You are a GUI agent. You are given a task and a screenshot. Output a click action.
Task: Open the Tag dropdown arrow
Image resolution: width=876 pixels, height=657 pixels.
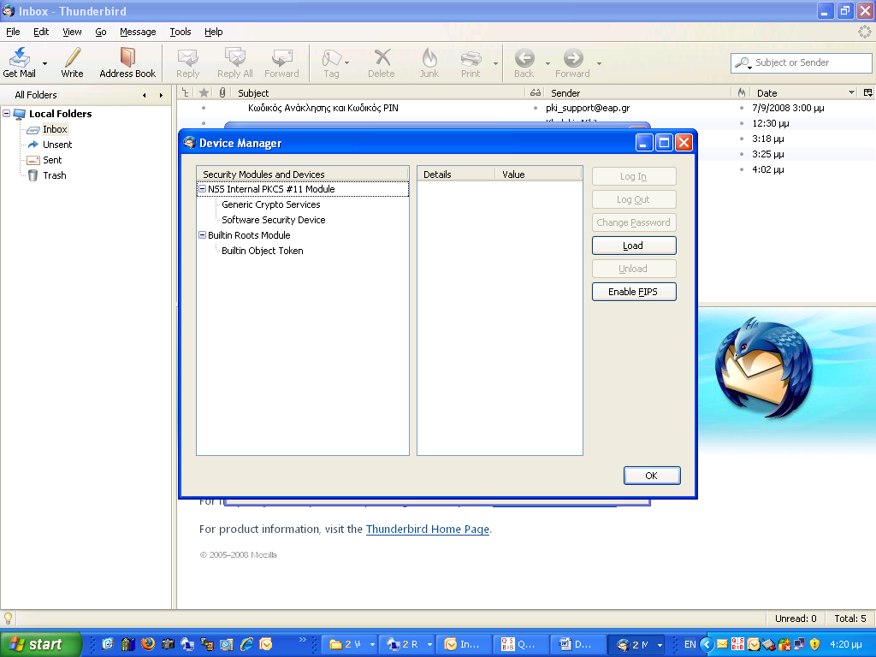click(x=347, y=63)
